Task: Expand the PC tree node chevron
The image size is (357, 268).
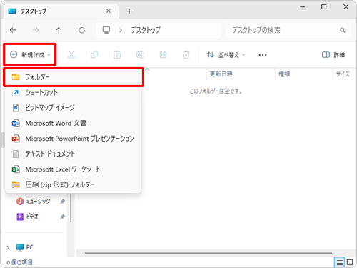Action: pyautogui.click(x=8, y=247)
